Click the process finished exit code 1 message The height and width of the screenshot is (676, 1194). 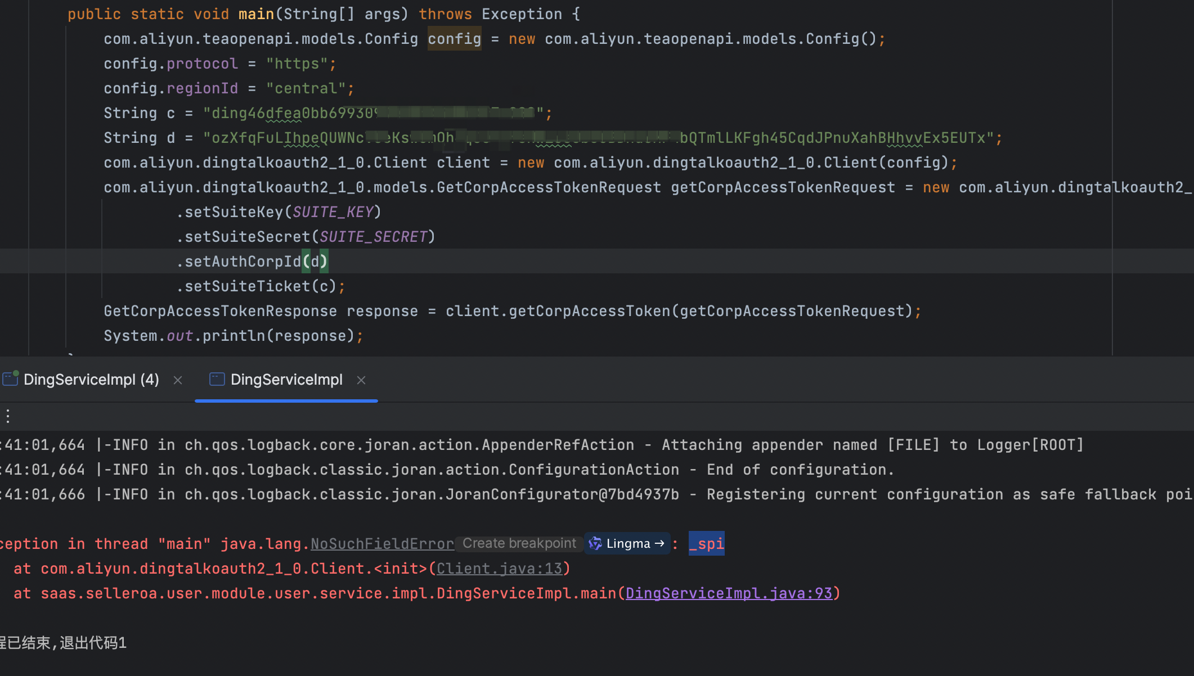pyautogui.click(x=64, y=643)
